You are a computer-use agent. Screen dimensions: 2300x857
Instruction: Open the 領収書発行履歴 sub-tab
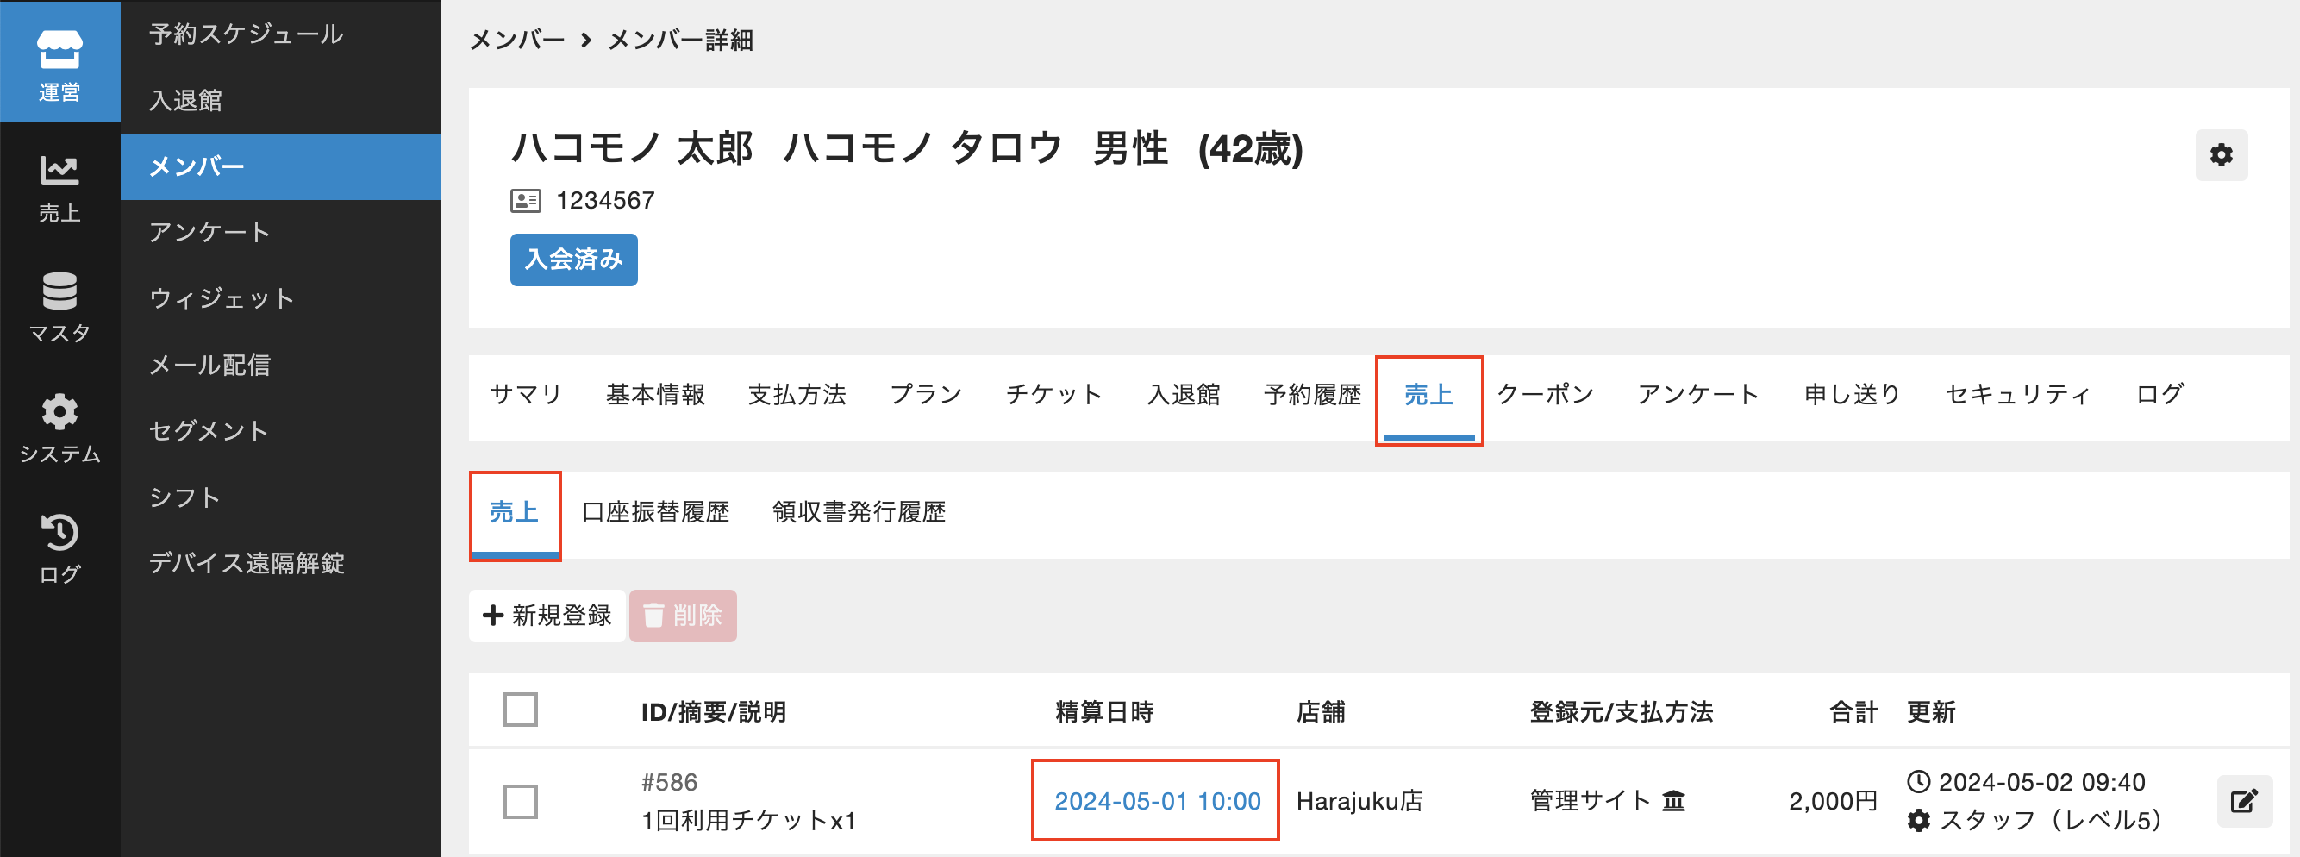(858, 512)
